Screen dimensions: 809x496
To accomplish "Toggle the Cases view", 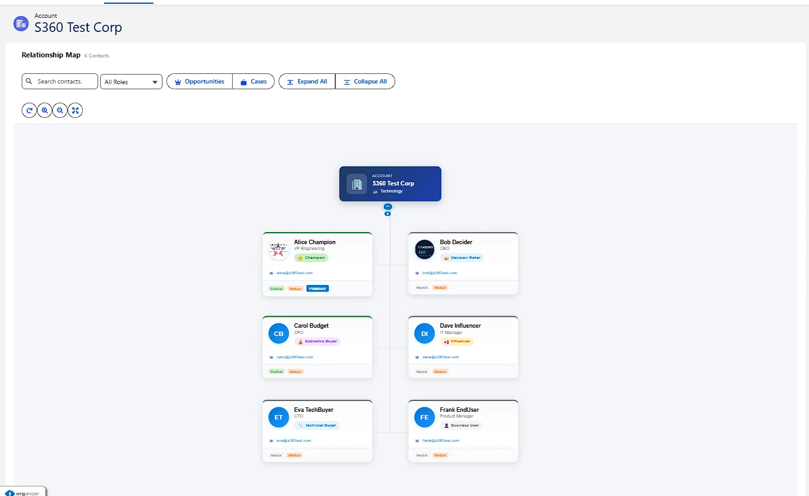I will pos(254,82).
